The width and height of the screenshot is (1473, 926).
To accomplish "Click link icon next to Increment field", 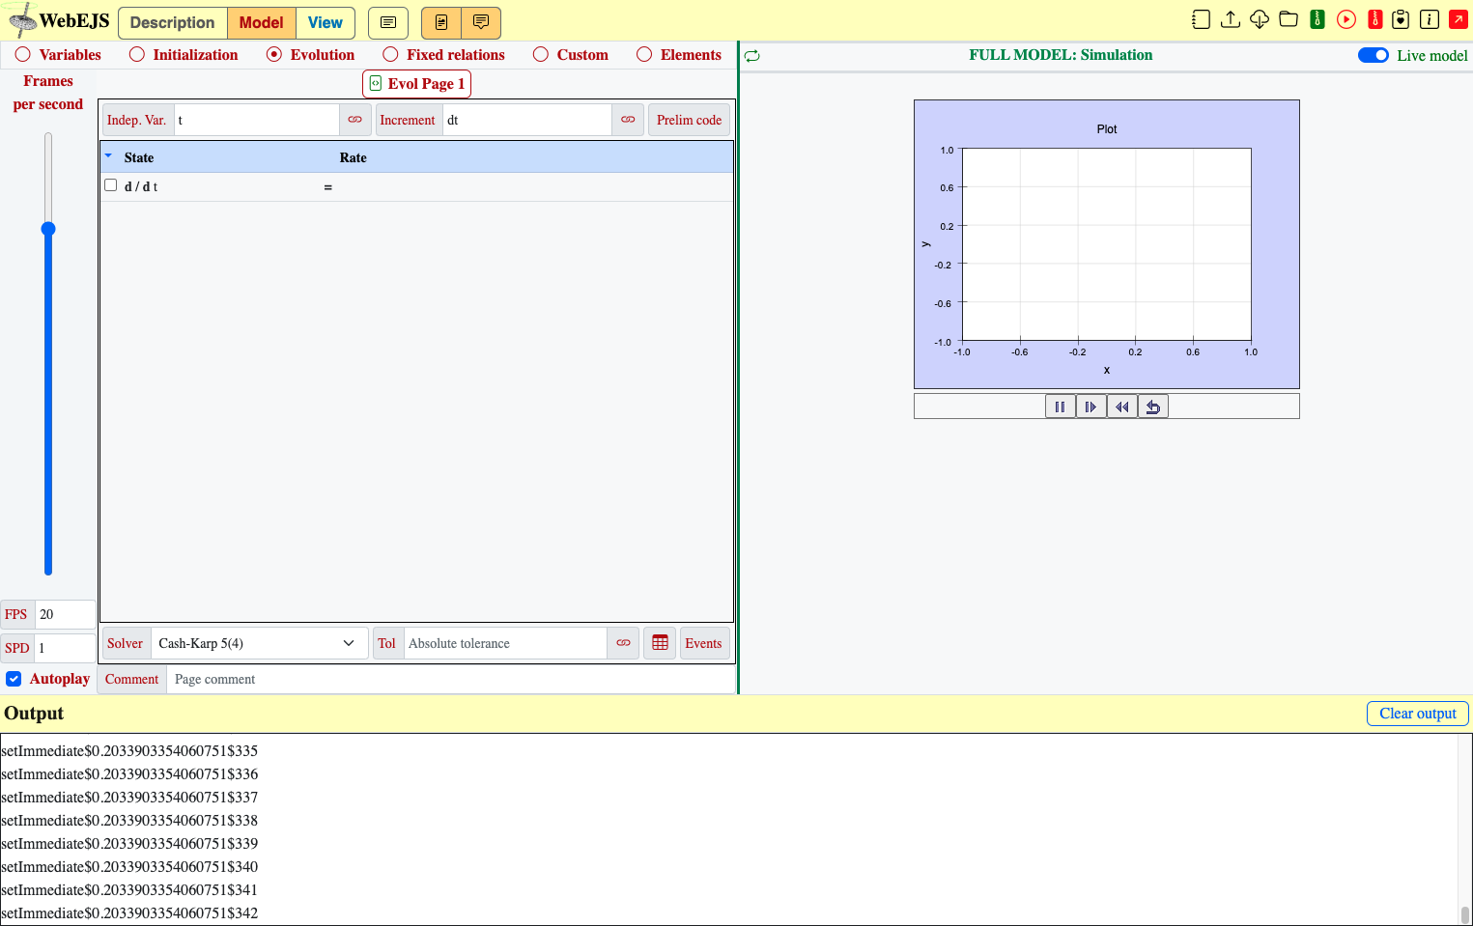I will coord(628,120).
